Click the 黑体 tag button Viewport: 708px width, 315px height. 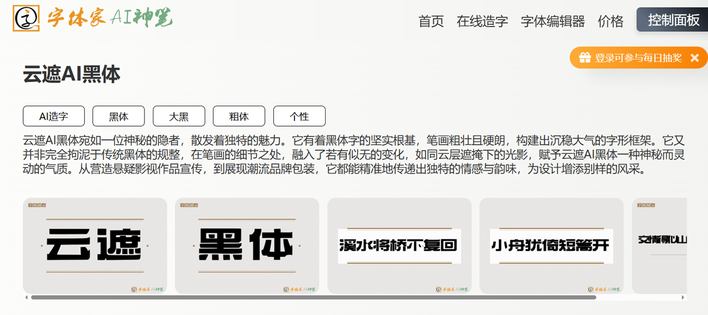click(119, 116)
